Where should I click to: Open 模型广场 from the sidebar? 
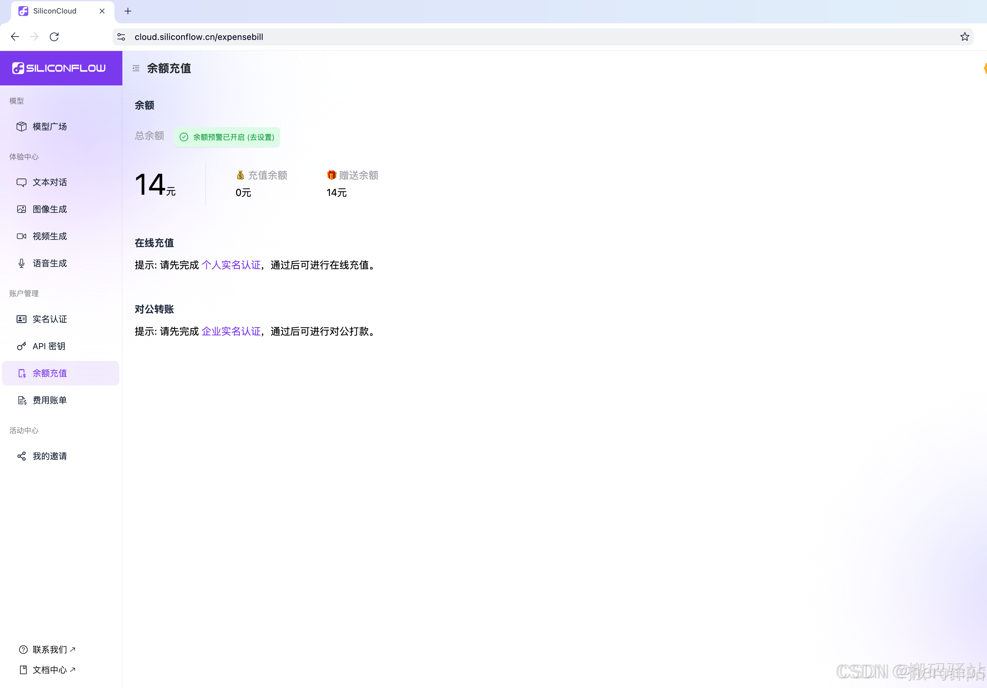pos(50,126)
